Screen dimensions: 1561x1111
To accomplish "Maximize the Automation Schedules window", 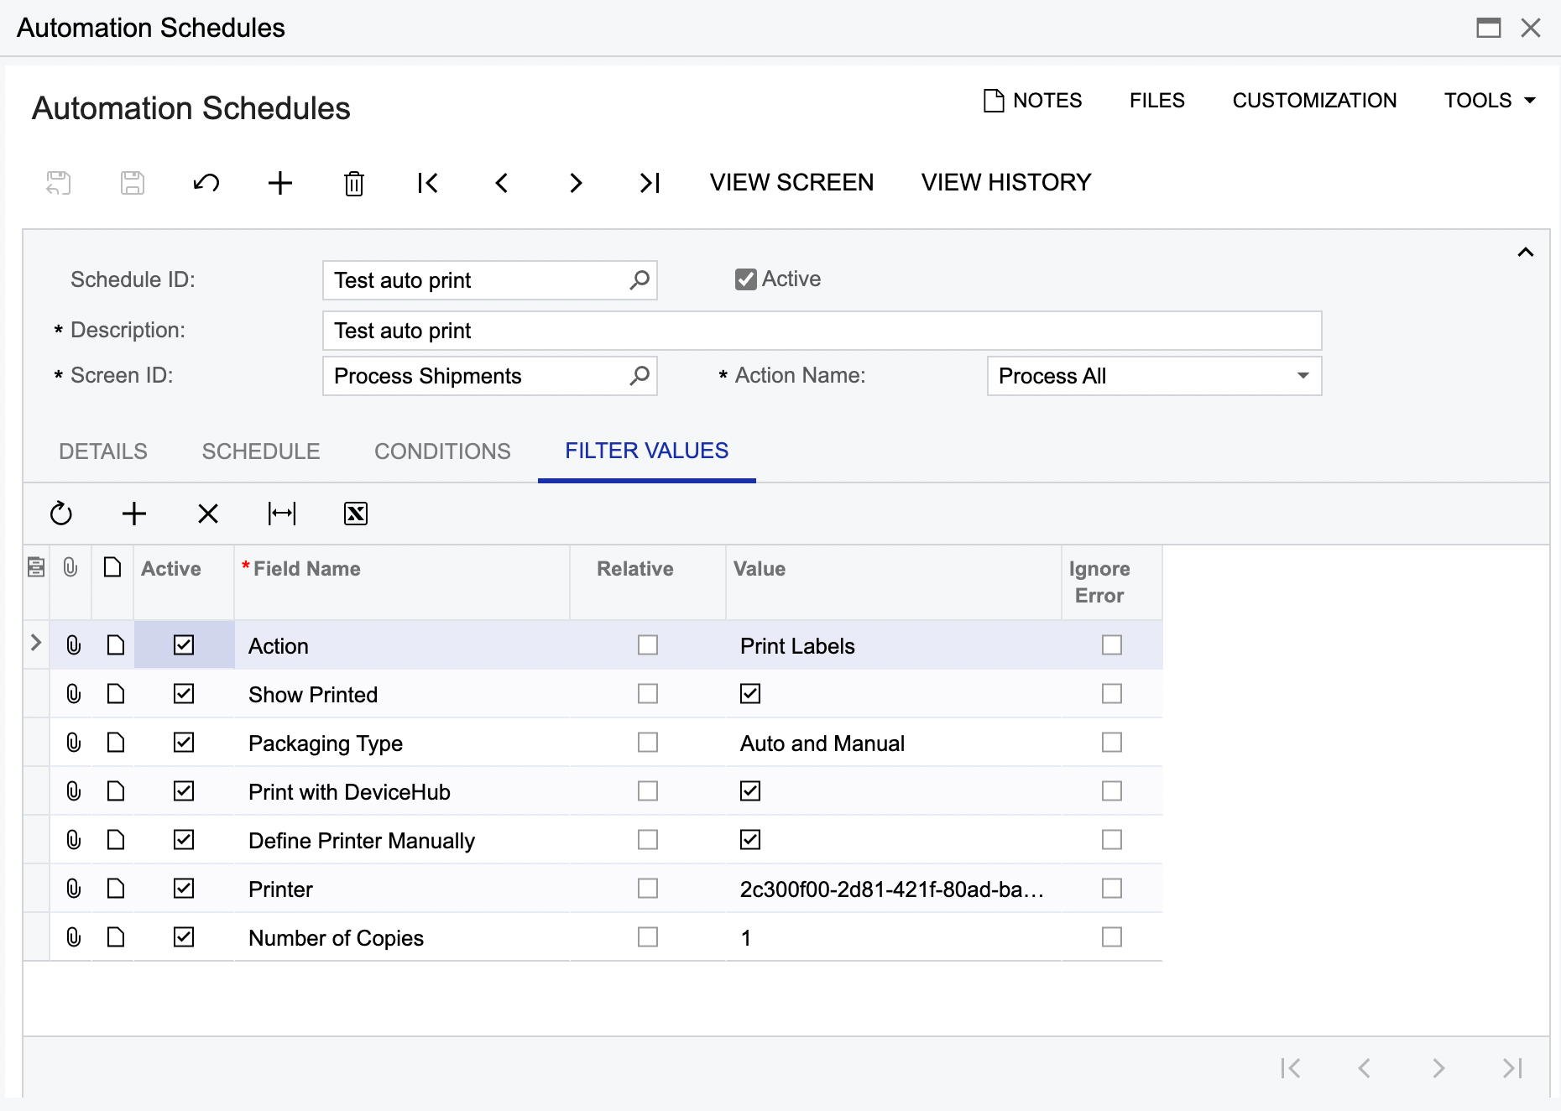I will (x=1489, y=28).
